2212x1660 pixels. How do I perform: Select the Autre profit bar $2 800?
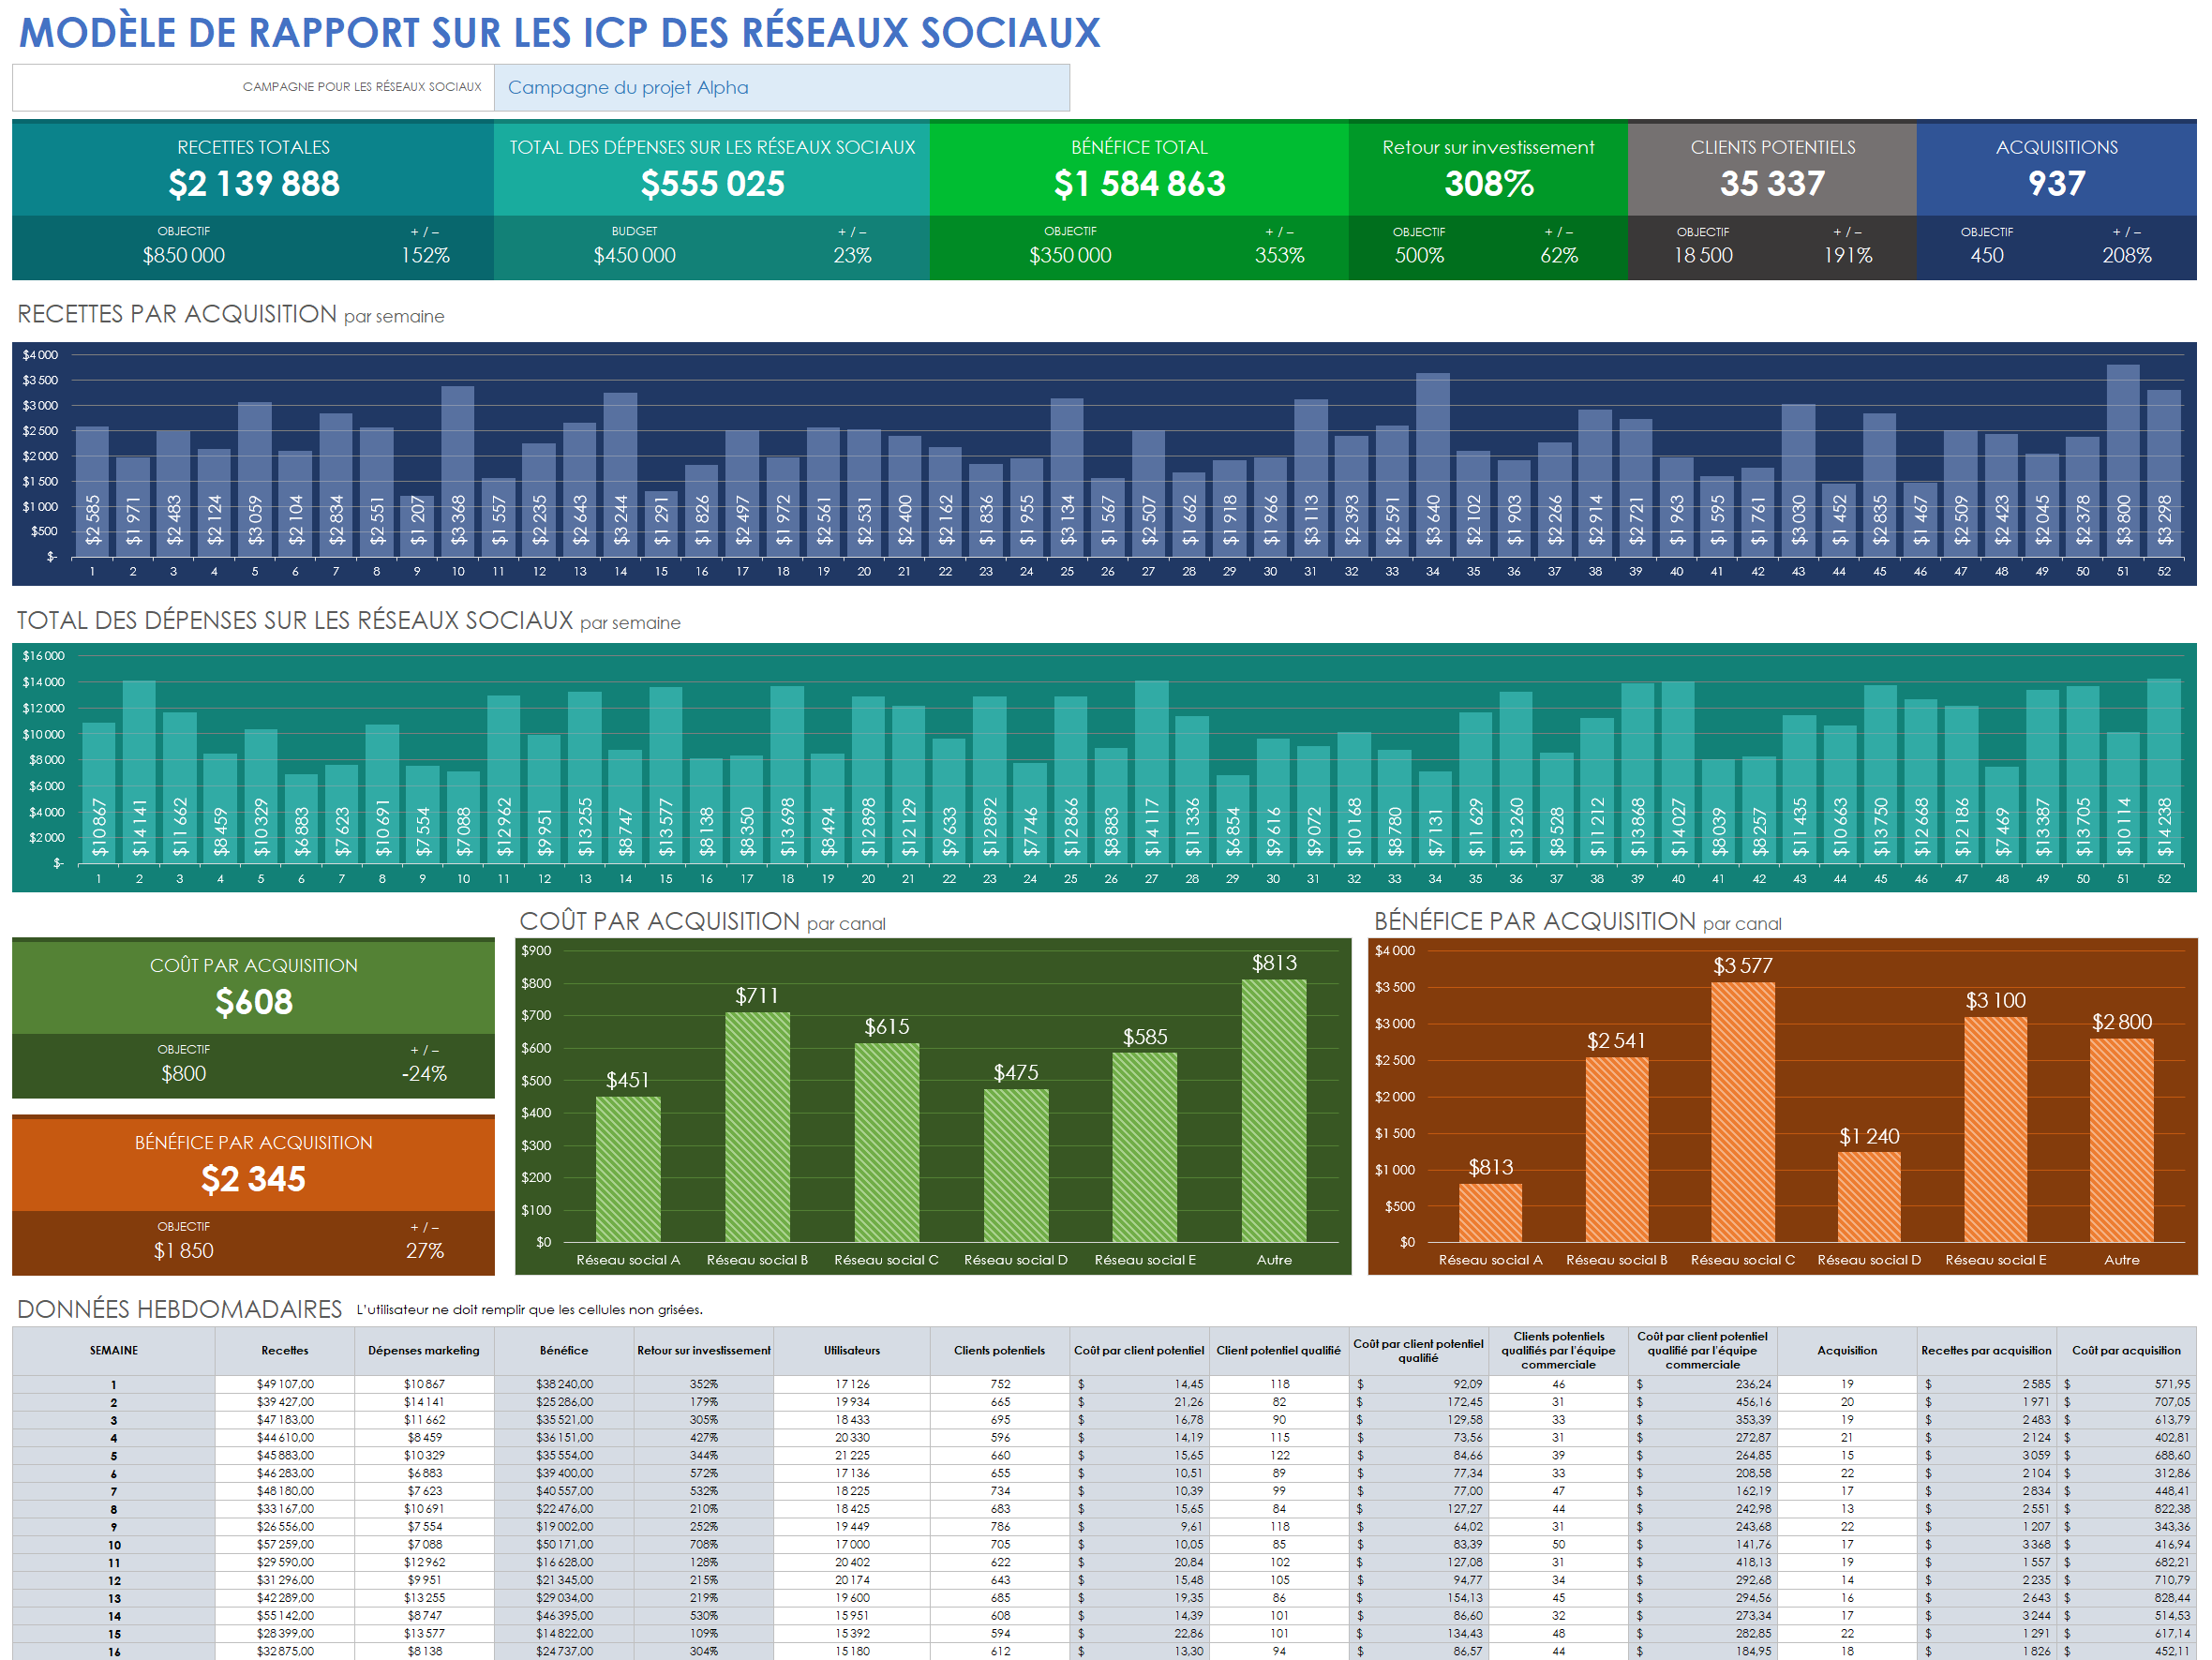(x=2122, y=1141)
